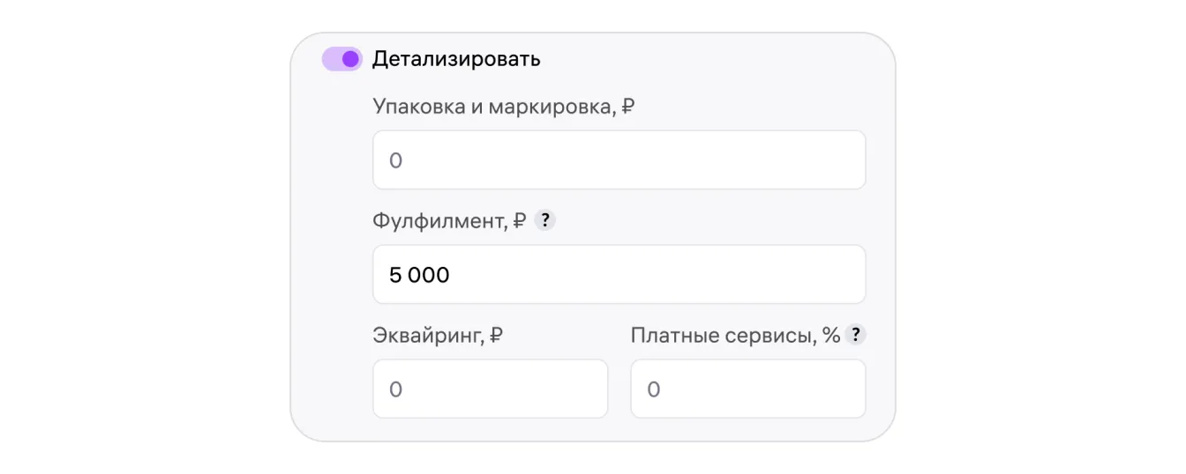Focus the Платные сервисы percent input
Viewport: 1186px width, 474px height.
pos(747,389)
